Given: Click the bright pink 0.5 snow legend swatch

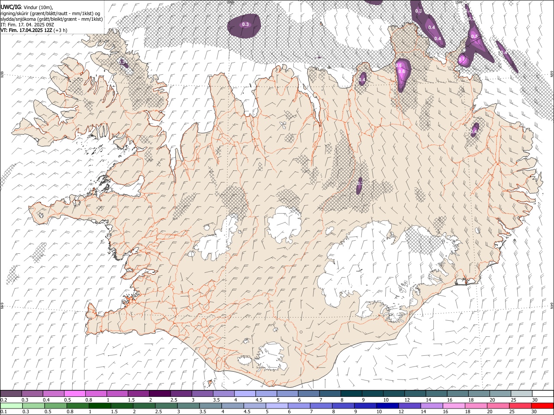Looking at the screenshot, I should [75, 394].
